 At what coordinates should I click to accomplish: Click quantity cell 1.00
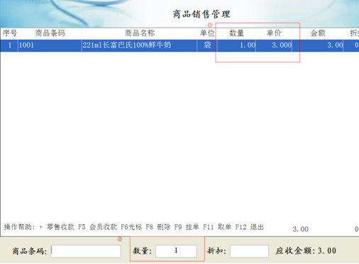[236, 45]
